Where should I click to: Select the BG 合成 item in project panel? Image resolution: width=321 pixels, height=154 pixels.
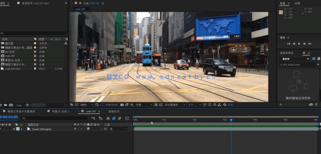(x=10, y=52)
